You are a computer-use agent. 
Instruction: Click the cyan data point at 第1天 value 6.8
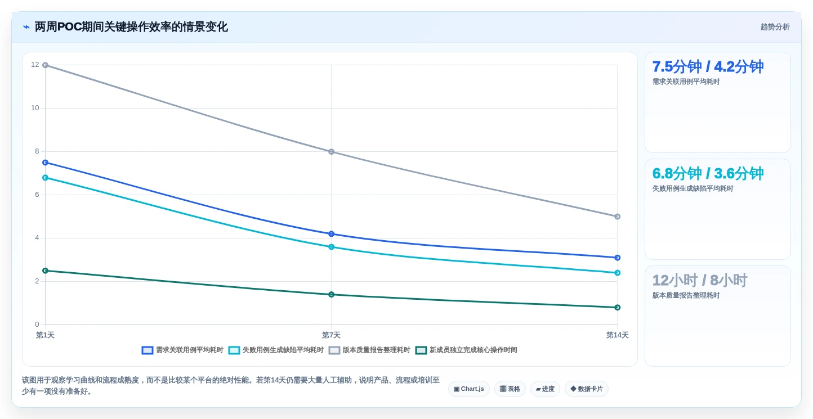pyautogui.click(x=46, y=178)
